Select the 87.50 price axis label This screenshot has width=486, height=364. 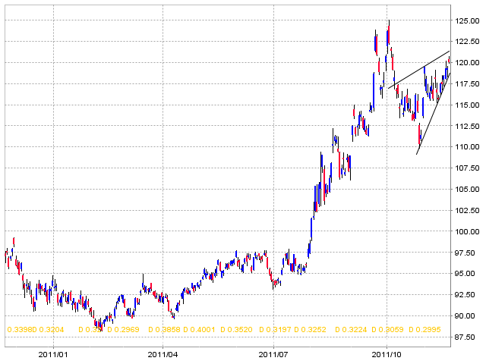pyautogui.click(x=467, y=337)
